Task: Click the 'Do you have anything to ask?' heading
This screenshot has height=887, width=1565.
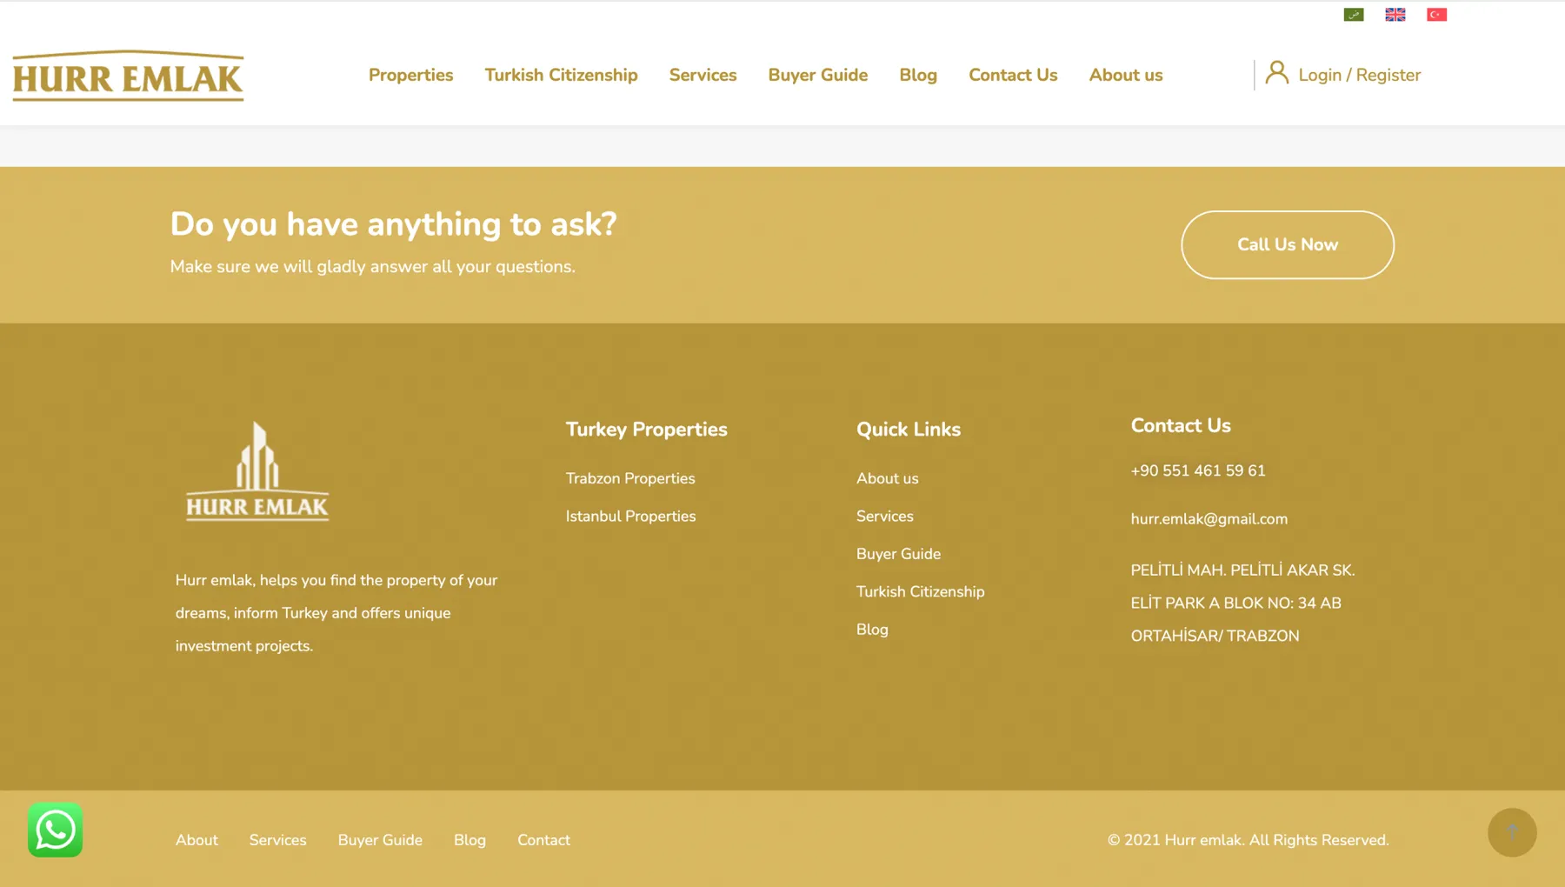Action: coord(393,224)
